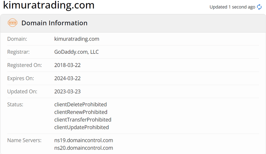
Task: Click the 'Status:' label
Action: click(15, 104)
